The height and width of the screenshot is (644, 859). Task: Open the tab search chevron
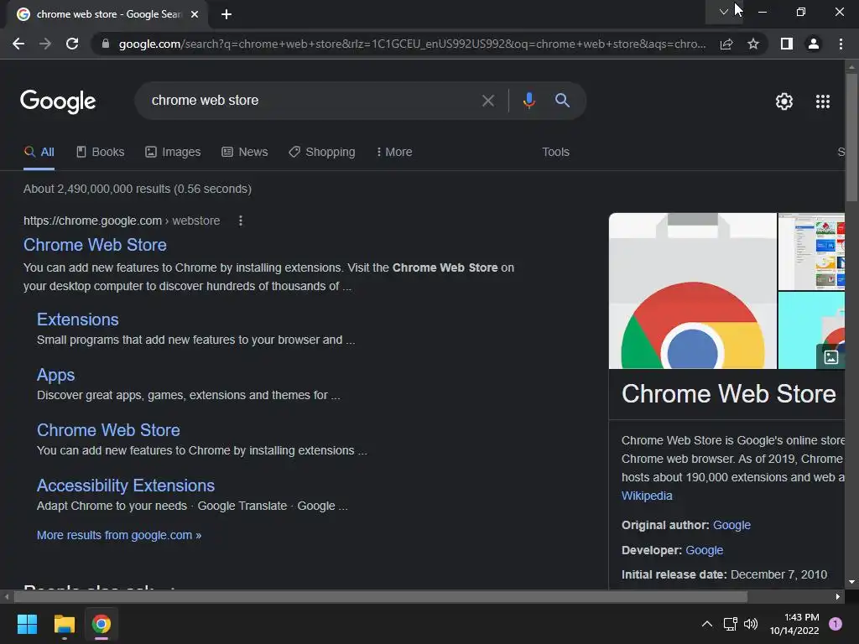724,12
